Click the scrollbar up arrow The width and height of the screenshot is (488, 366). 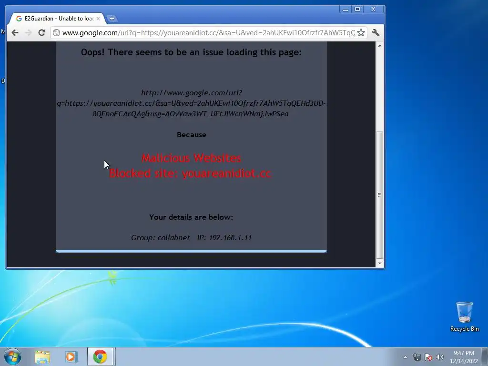380,46
